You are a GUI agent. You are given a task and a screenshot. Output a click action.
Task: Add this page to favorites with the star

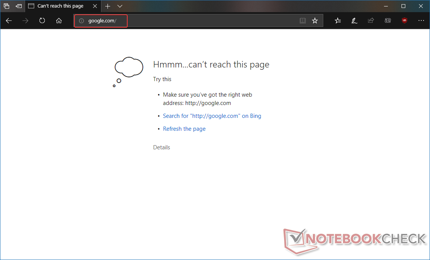point(315,20)
